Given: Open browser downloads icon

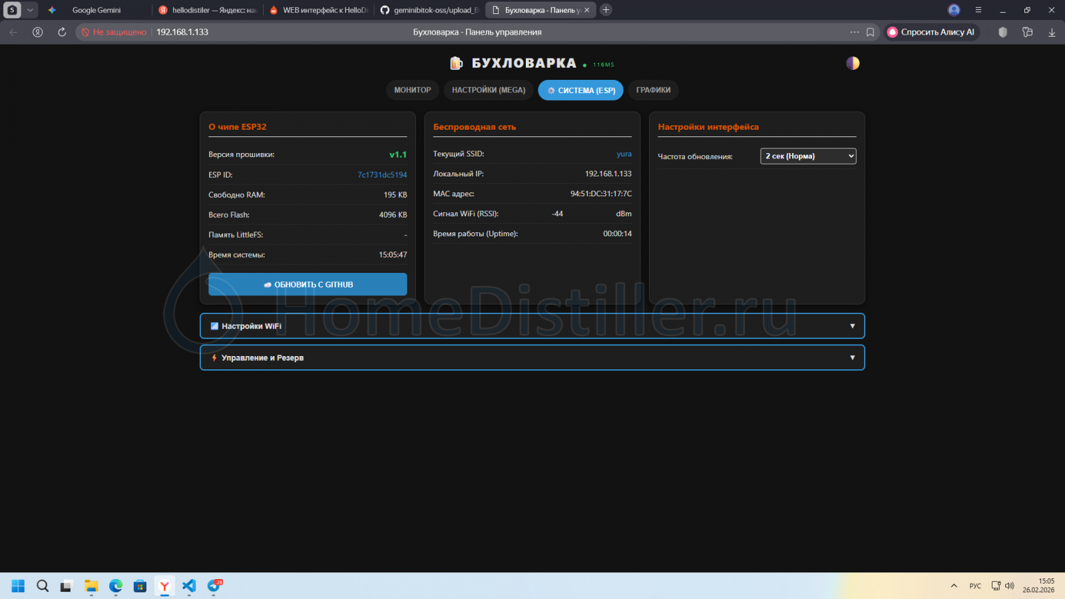Looking at the screenshot, I should 1052,32.
